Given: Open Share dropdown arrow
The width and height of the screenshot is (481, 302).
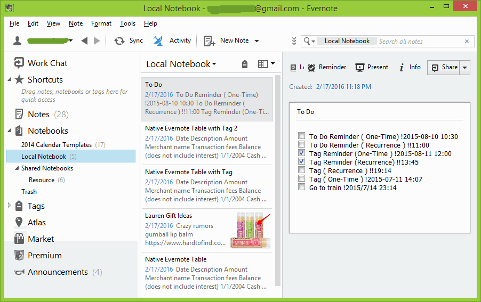Looking at the screenshot, I should coord(465,68).
